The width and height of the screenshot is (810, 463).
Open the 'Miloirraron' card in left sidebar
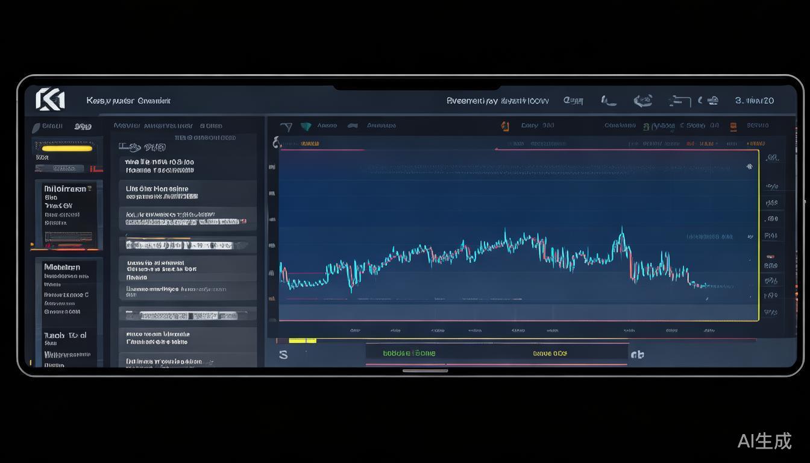[67, 206]
